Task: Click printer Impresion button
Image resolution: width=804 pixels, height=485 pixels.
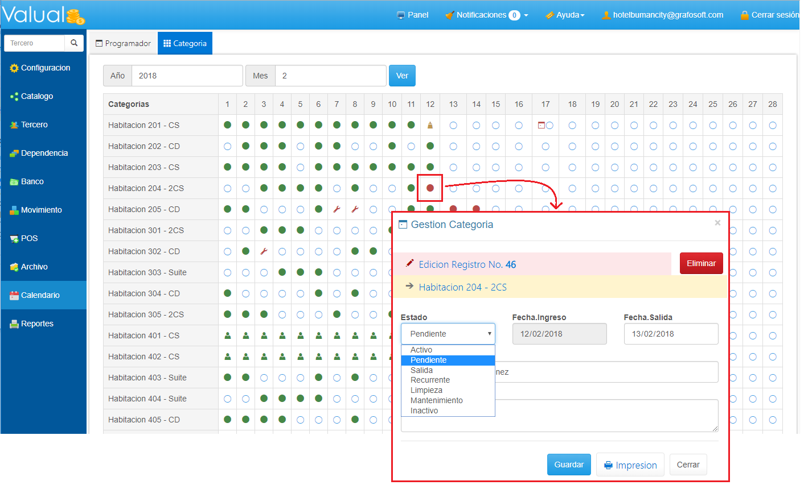Action: (x=630, y=465)
